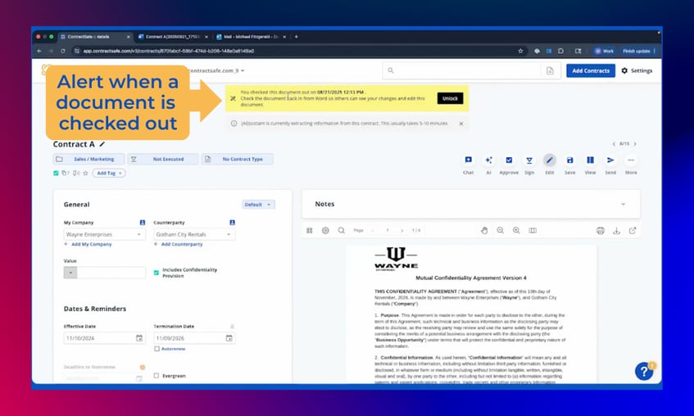The image size is (694, 416).
Task: Click the No Contract Type chip
Action: (238, 160)
